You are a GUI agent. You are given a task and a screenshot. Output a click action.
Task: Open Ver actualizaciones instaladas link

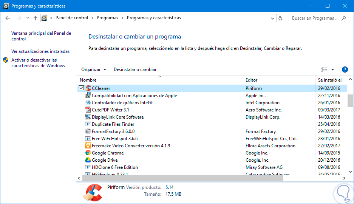click(40, 51)
